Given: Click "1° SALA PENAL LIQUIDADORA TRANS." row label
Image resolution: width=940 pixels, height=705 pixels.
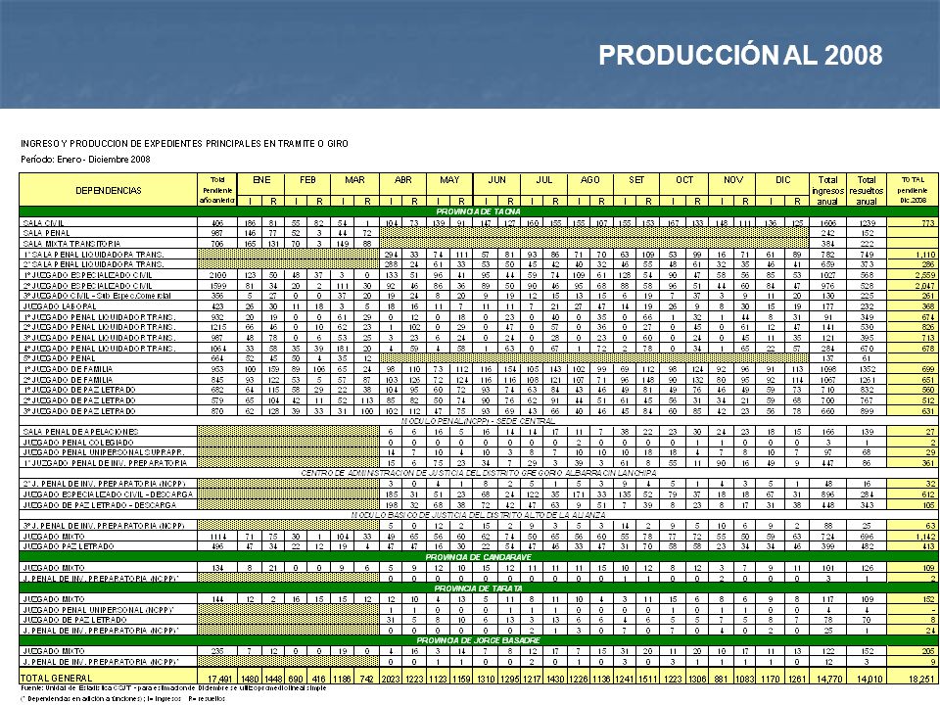Looking at the screenshot, I should (93, 255).
